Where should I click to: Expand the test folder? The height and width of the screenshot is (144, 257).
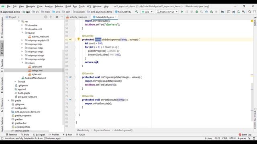coord(15,82)
